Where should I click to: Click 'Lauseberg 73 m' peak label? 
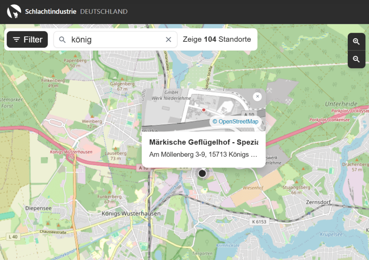116,156
